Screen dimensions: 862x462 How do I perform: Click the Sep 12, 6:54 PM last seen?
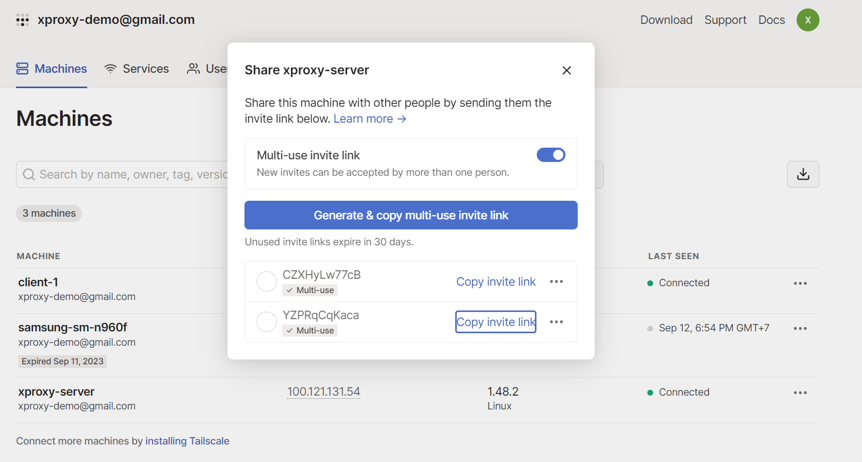(x=714, y=328)
